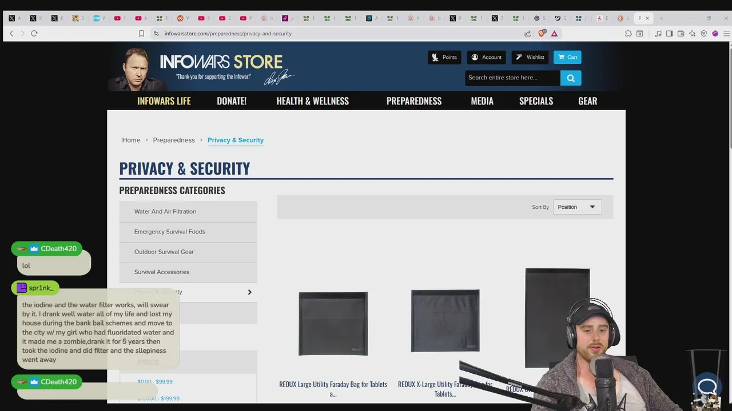Open the Leo AI sparkle icon
This screenshot has width=732, height=411.
[692, 34]
